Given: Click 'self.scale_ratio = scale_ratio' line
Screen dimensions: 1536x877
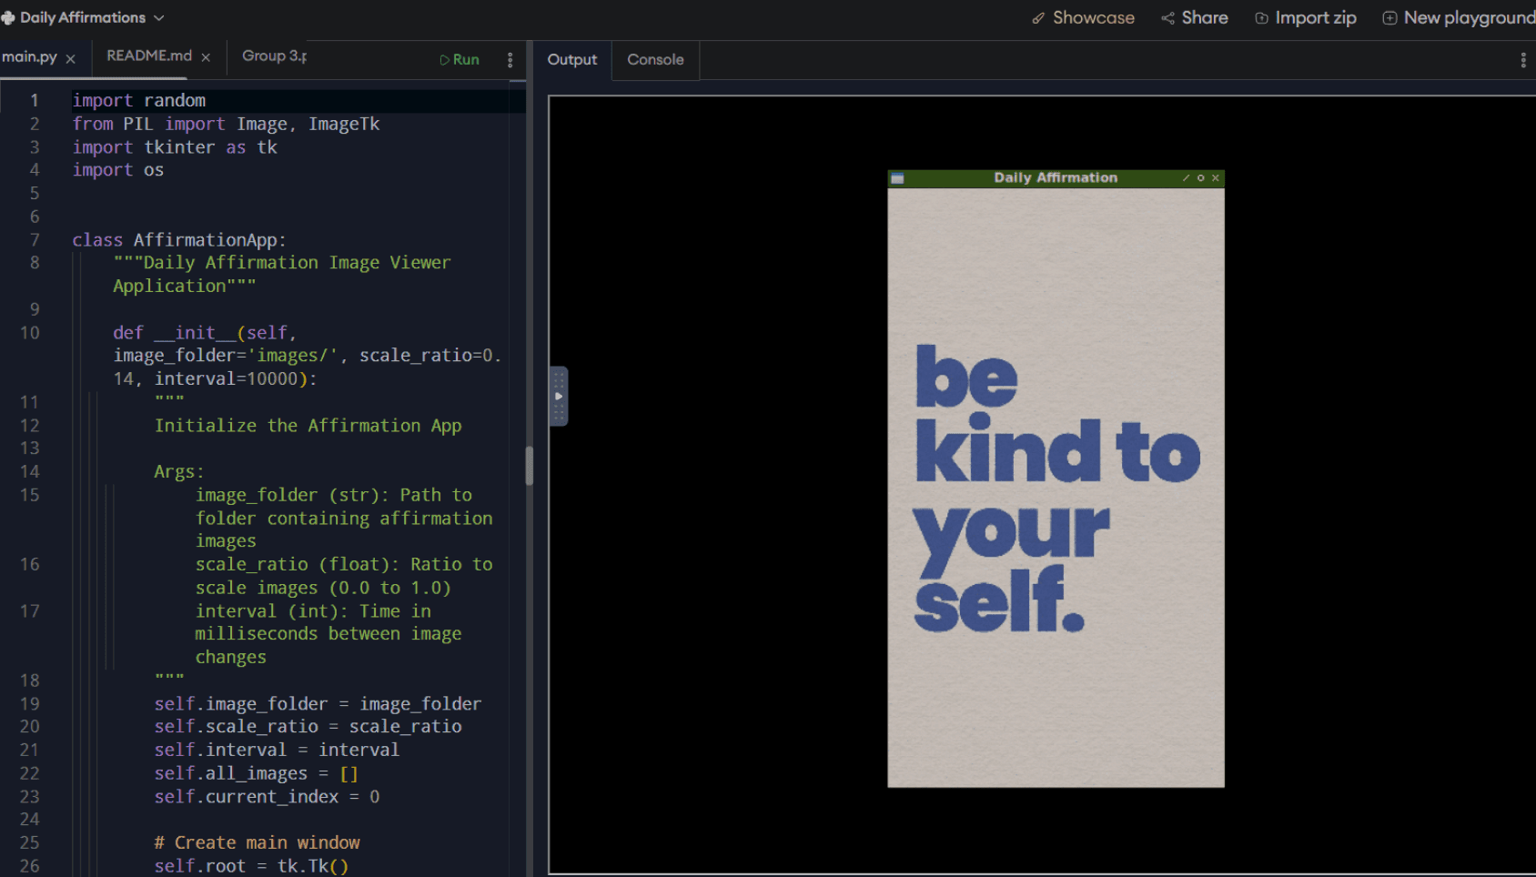Looking at the screenshot, I should (x=308, y=727).
